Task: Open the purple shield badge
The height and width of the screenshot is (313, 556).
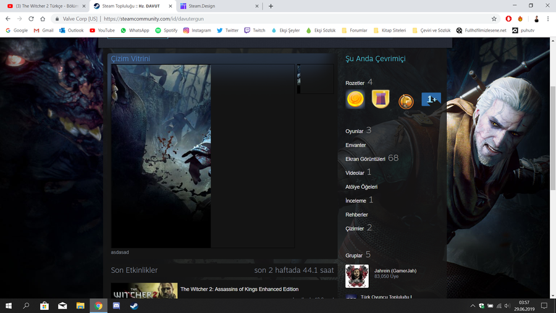Action: click(x=381, y=99)
